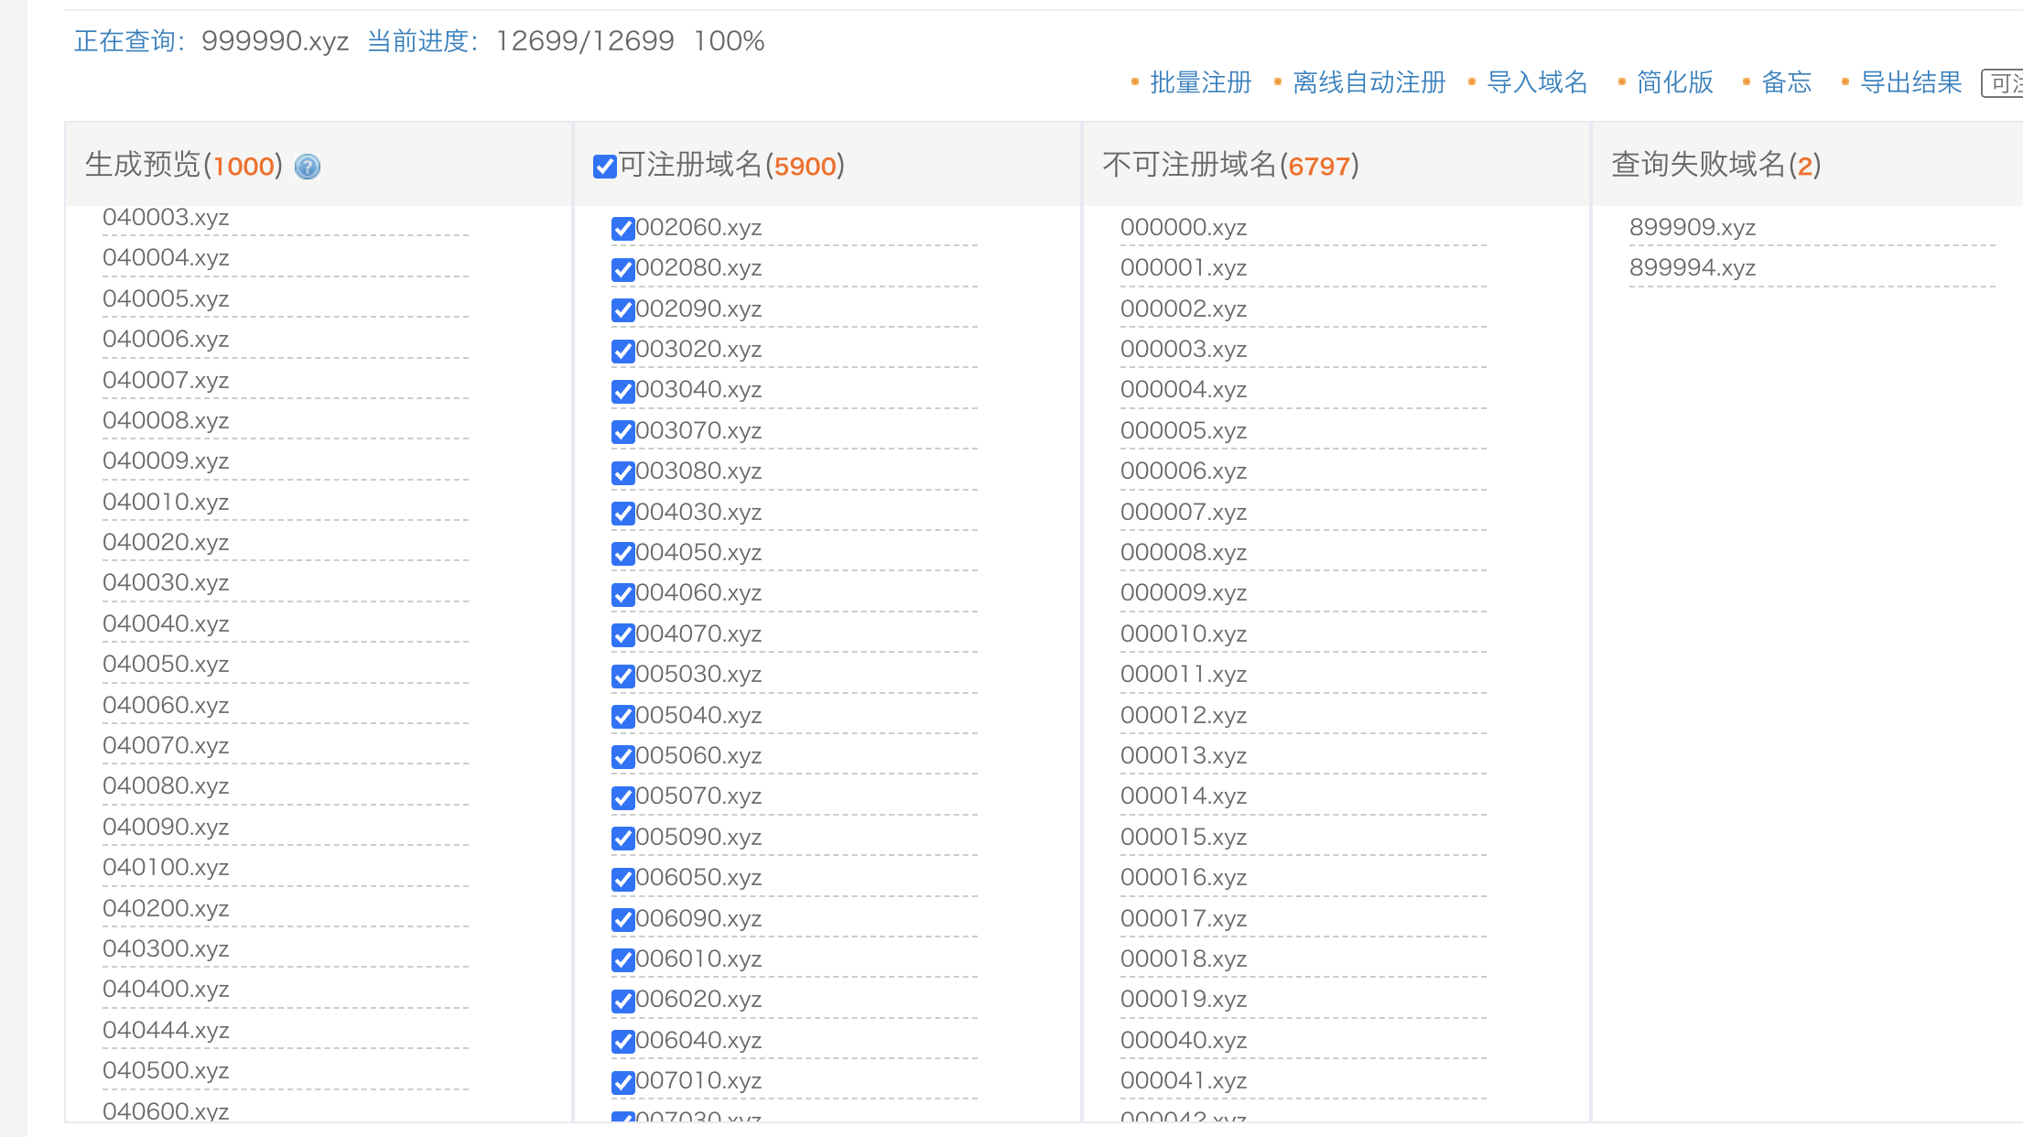
Task: Uncheck the 006090.xyz checkbox
Action: [623, 920]
